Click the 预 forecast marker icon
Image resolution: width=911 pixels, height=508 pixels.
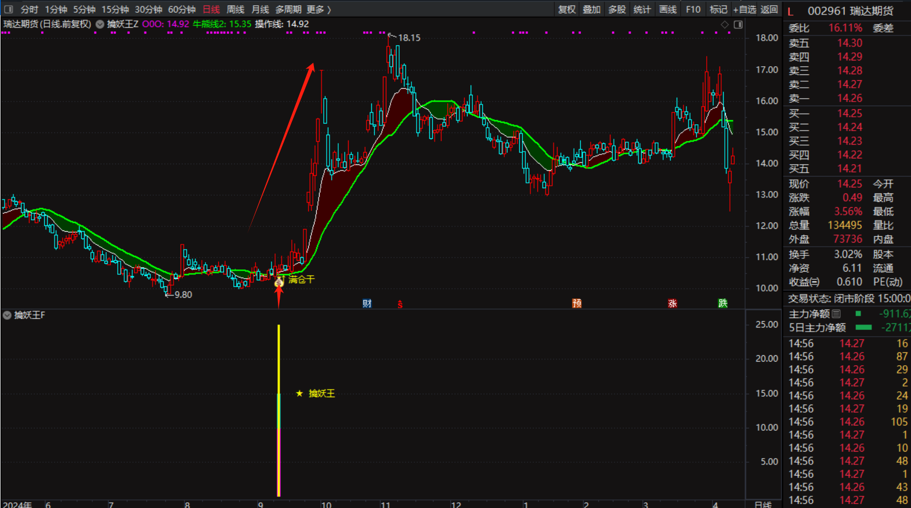pyautogui.click(x=576, y=304)
